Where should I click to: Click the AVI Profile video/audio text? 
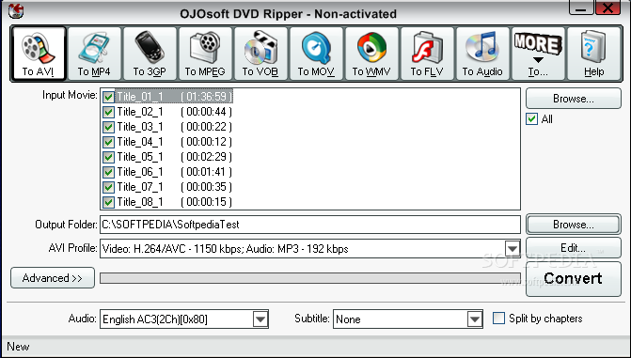click(x=226, y=249)
